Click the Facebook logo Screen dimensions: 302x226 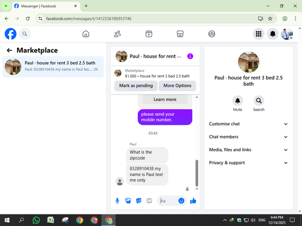10,34
